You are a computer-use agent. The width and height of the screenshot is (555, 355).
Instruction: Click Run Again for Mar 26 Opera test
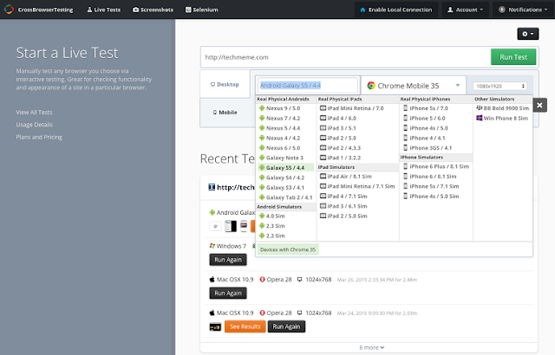[228, 294]
